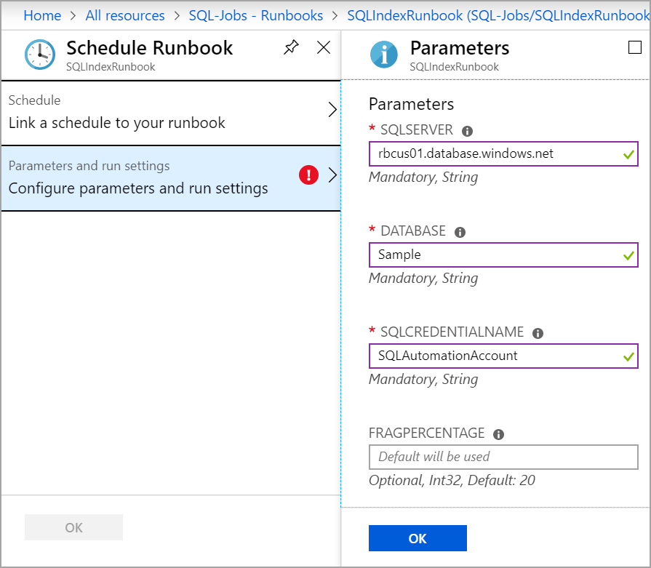This screenshot has height=568, width=651.
Task: Open All resources breadcrumb
Action: (x=124, y=15)
